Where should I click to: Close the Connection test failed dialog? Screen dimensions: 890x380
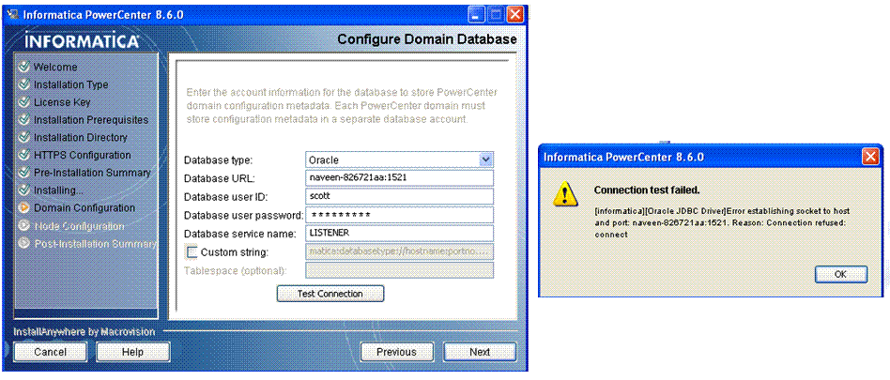coord(870,157)
